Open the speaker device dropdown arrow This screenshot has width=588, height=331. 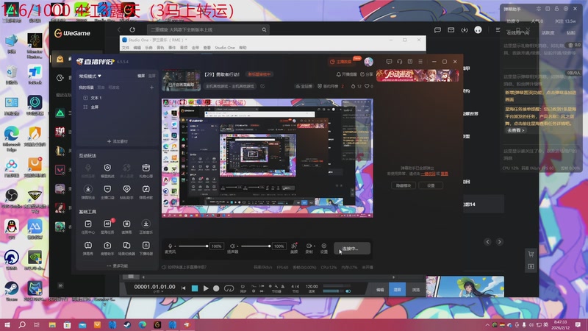coord(237,246)
